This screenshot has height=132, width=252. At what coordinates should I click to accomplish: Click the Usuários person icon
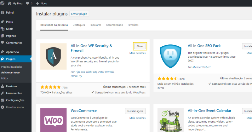point(3,86)
